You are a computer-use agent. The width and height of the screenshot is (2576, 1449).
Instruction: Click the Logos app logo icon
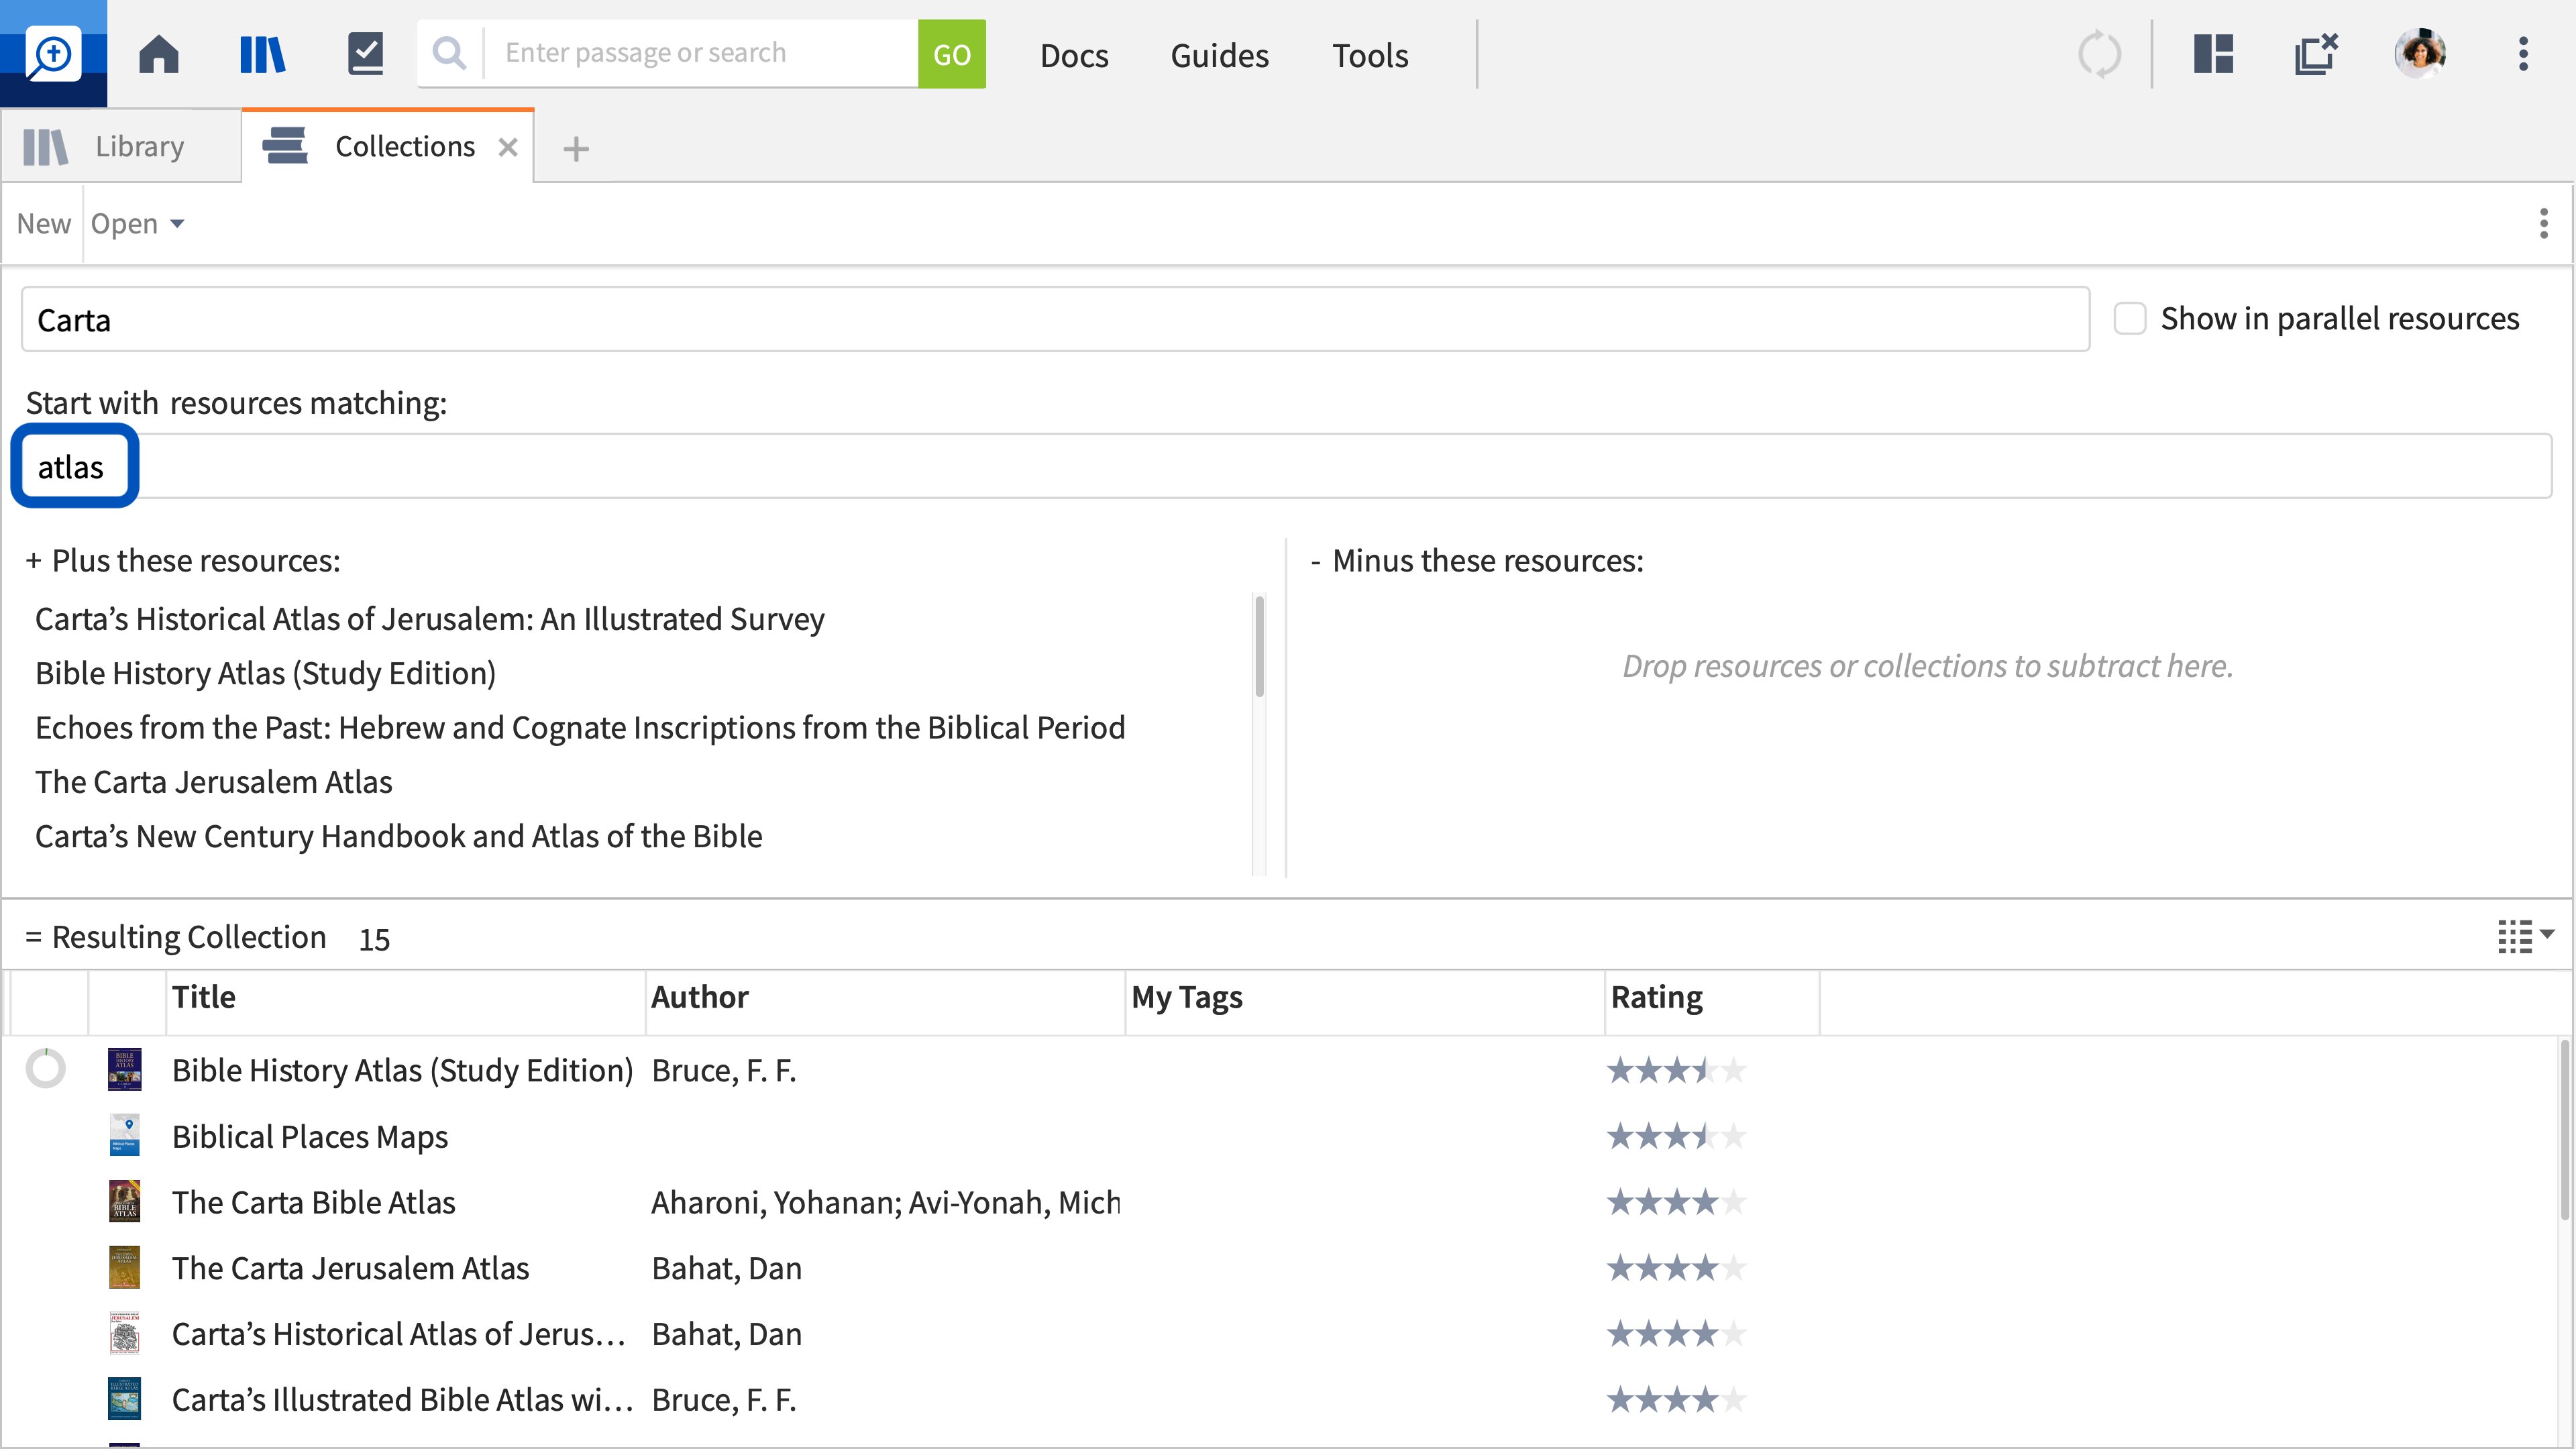[x=53, y=54]
